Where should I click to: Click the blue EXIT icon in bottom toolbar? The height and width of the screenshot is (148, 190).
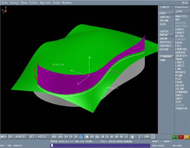81,137
